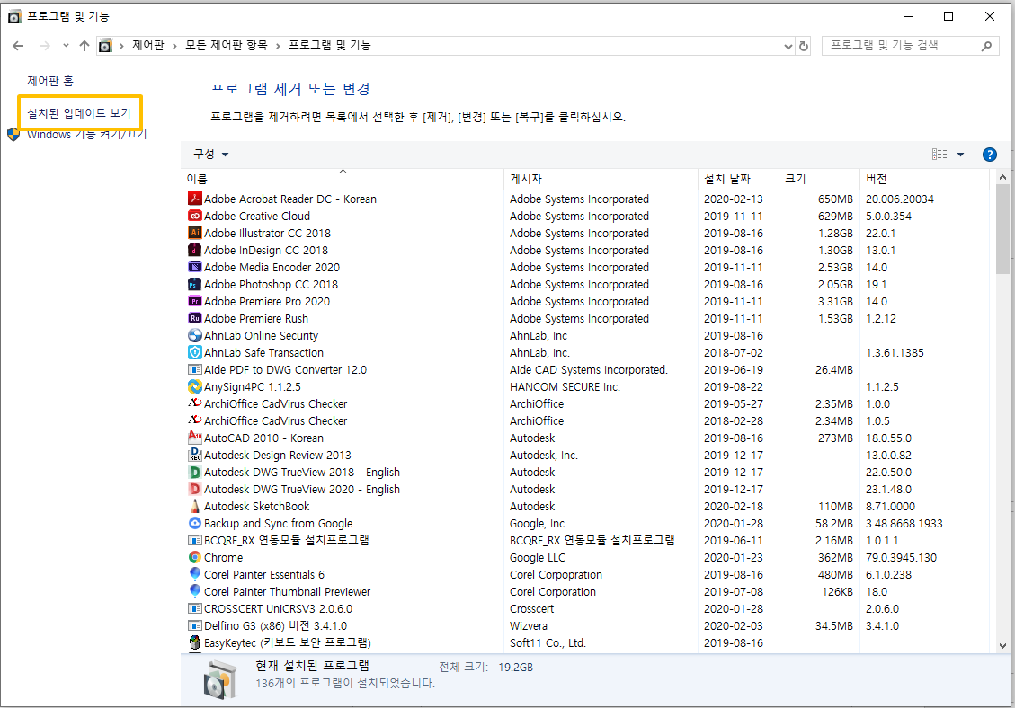1015x708 pixels.
Task: Click the Corel Painter Essentials 6 icon
Action: pyautogui.click(x=195, y=574)
